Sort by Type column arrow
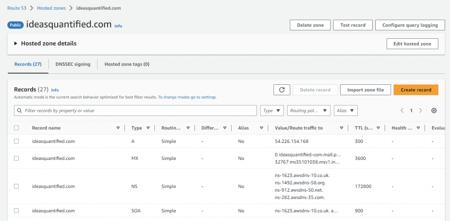The height and width of the screenshot is (221, 450). point(148,128)
